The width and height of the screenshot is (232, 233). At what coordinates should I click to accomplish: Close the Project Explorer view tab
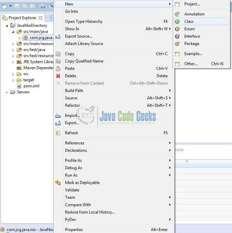tap(41, 18)
